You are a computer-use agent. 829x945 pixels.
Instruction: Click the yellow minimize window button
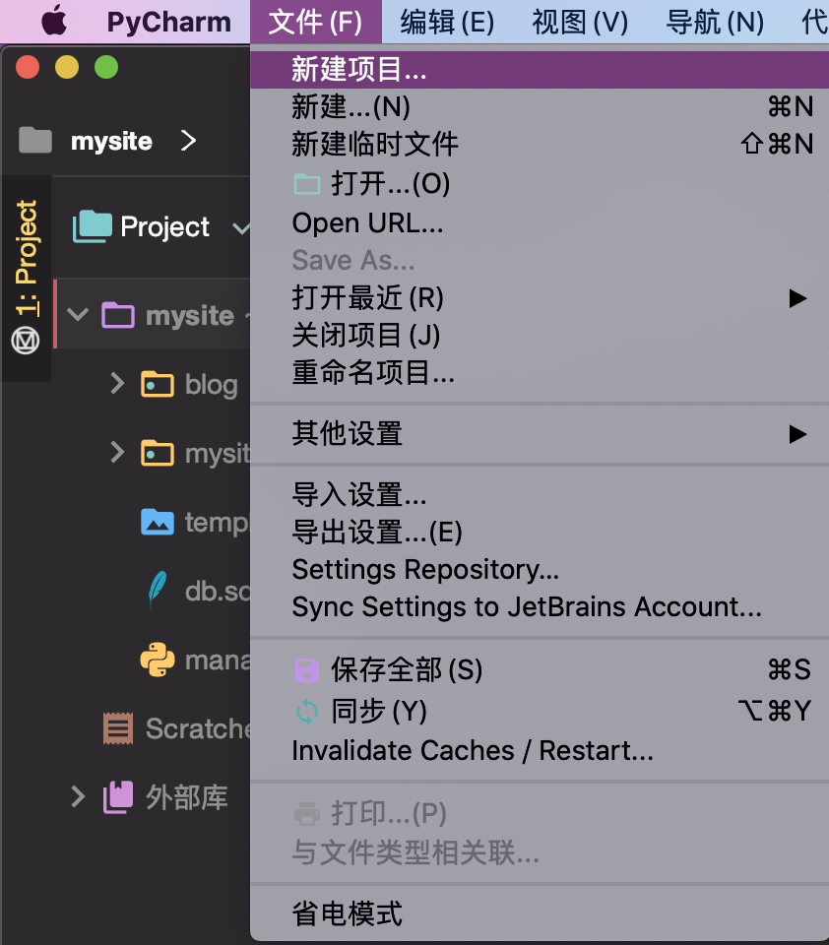coord(67,67)
